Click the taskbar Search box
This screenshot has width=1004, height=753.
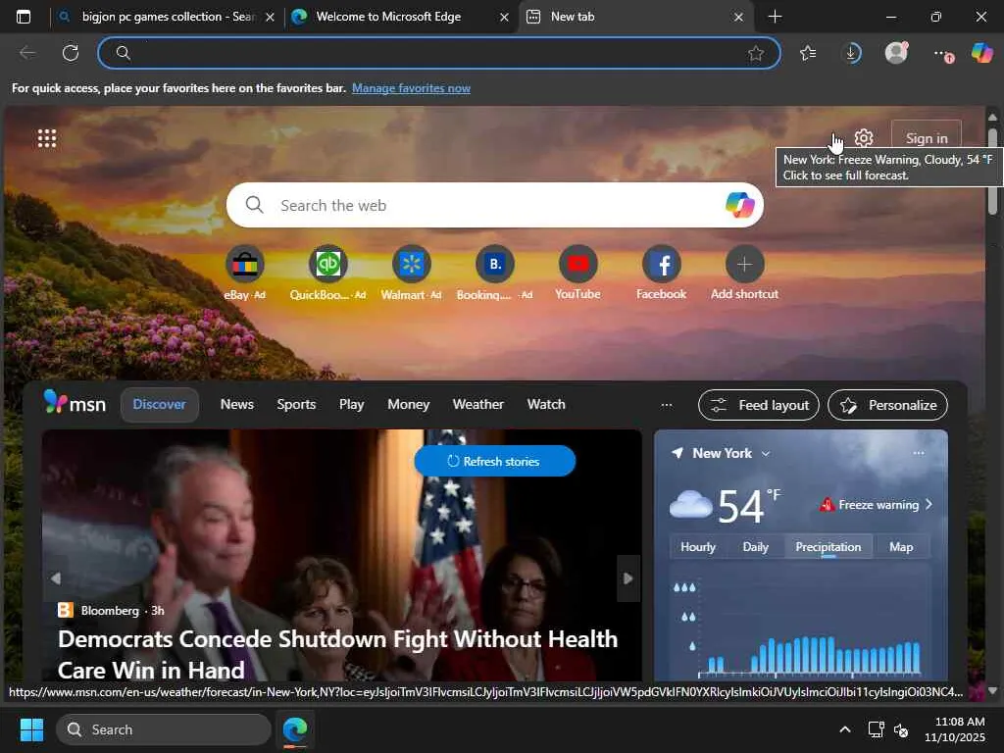click(164, 729)
